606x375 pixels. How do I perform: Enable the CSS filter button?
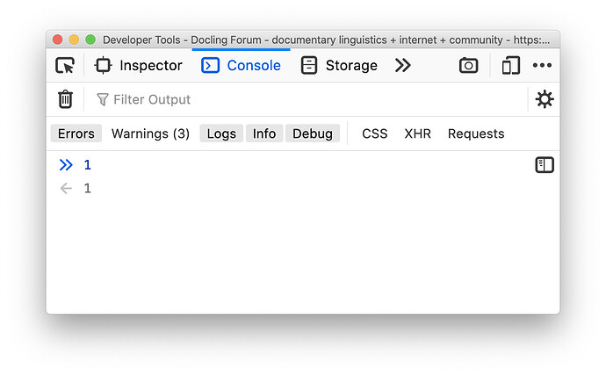374,133
